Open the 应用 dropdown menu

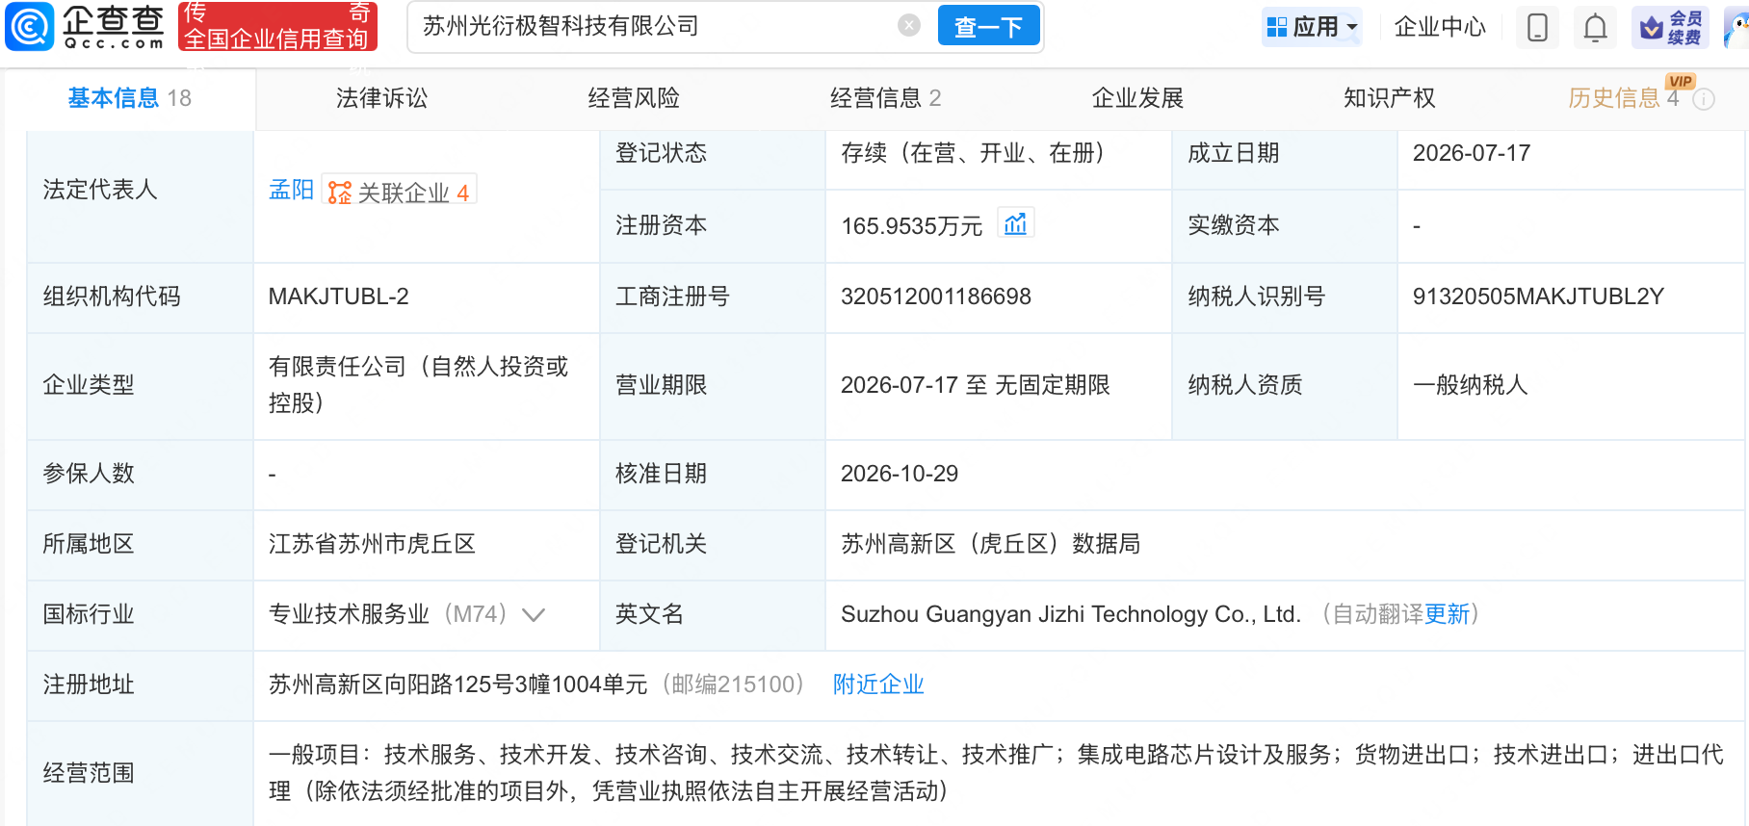pyautogui.click(x=1312, y=27)
